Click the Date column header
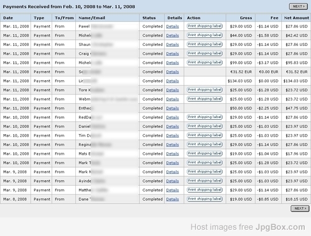This screenshot has width=311, height=236. pos(8,18)
